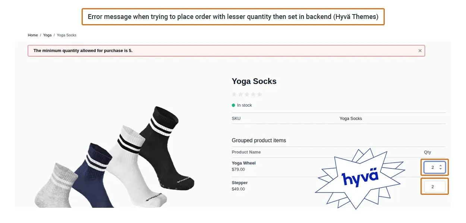Open the Yoga category breadcrumb
466x223 pixels.
[x=47, y=35]
